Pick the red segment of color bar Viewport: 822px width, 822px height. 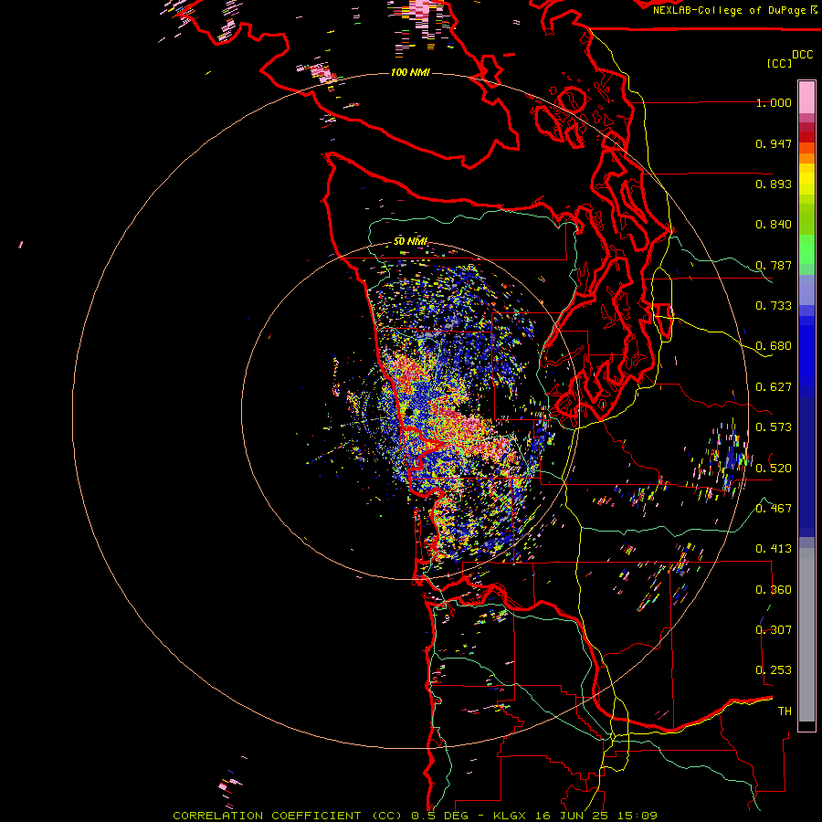click(x=806, y=137)
